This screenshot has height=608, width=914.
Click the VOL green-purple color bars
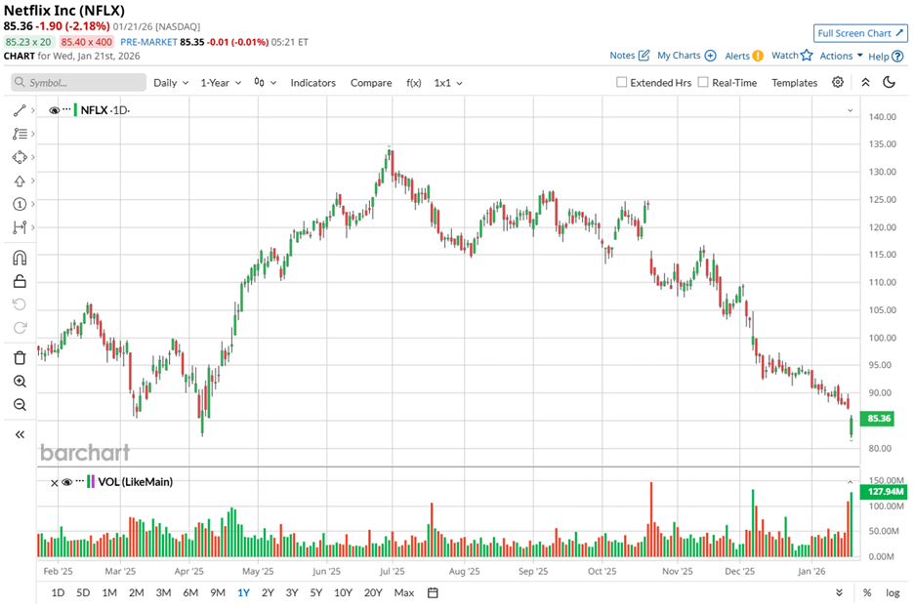(91, 482)
